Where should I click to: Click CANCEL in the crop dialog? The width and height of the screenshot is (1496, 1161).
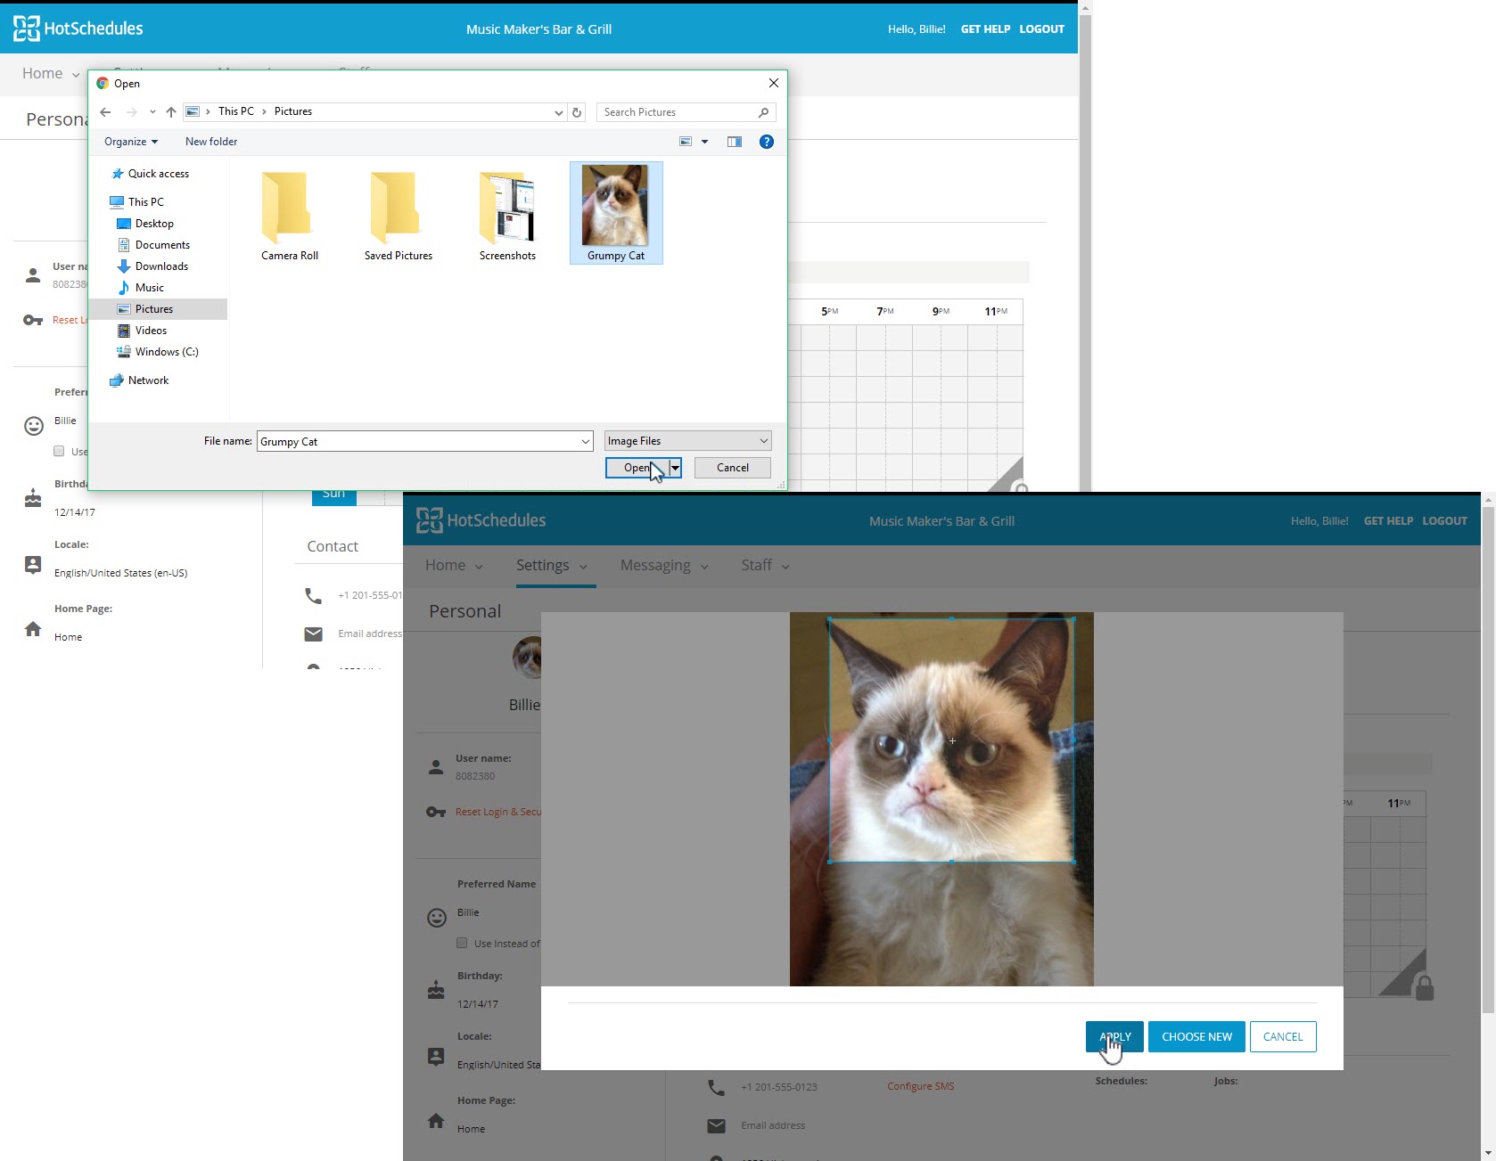click(1283, 1037)
